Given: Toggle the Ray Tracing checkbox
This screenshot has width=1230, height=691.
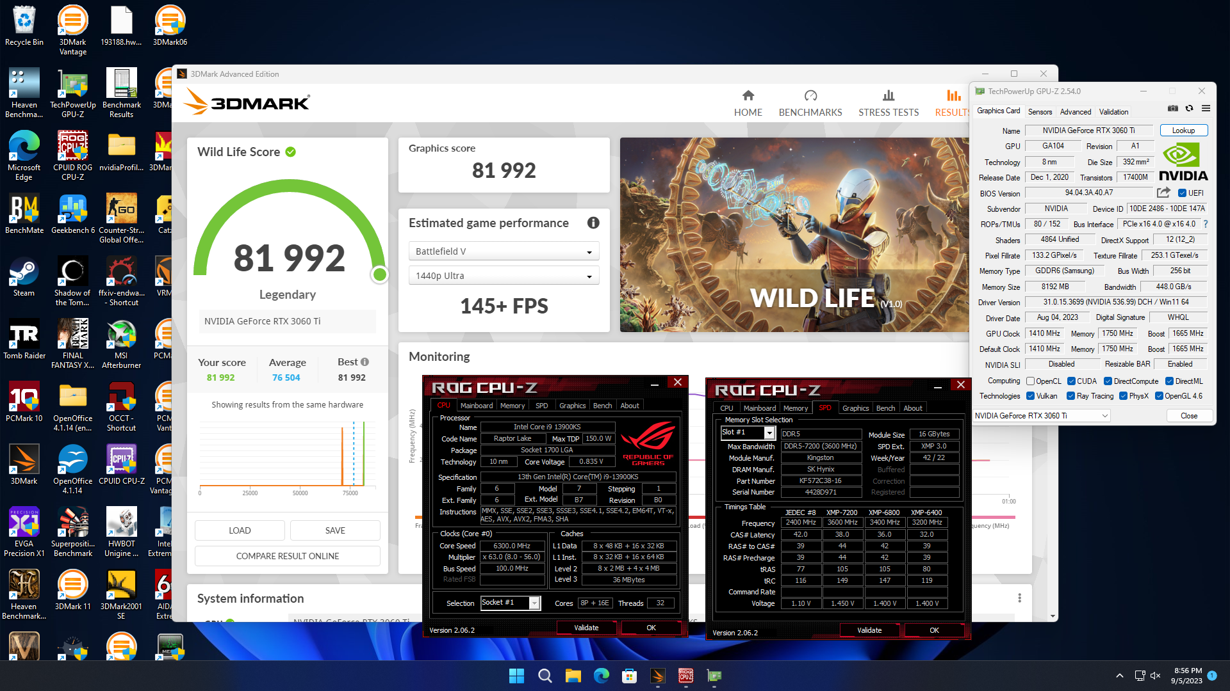Looking at the screenshot, I should pyautogui.click(x=1070, y=396).
